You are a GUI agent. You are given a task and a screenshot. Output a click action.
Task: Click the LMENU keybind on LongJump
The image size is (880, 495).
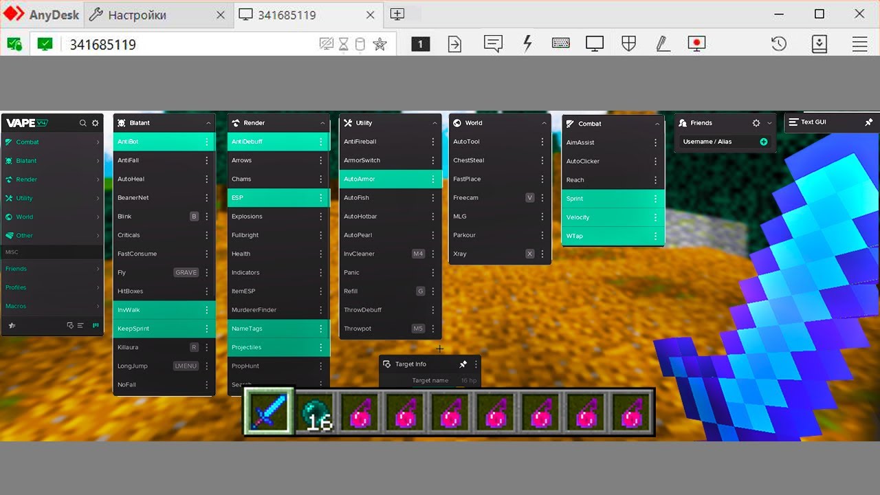coord(186,366)
